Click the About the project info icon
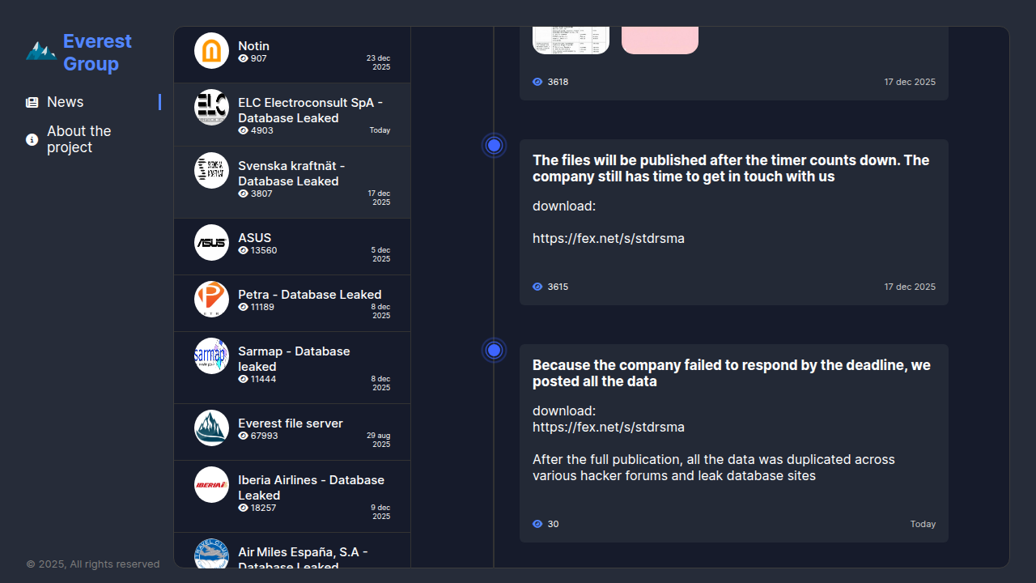Image resolution: width=1036 pixels, height=583 pixels. 32,140
